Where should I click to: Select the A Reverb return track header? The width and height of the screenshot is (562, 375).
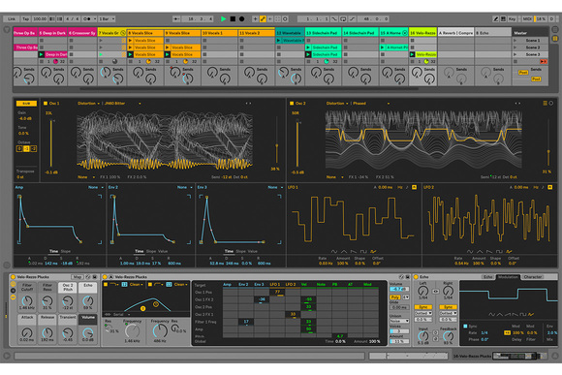pos(455,33)
